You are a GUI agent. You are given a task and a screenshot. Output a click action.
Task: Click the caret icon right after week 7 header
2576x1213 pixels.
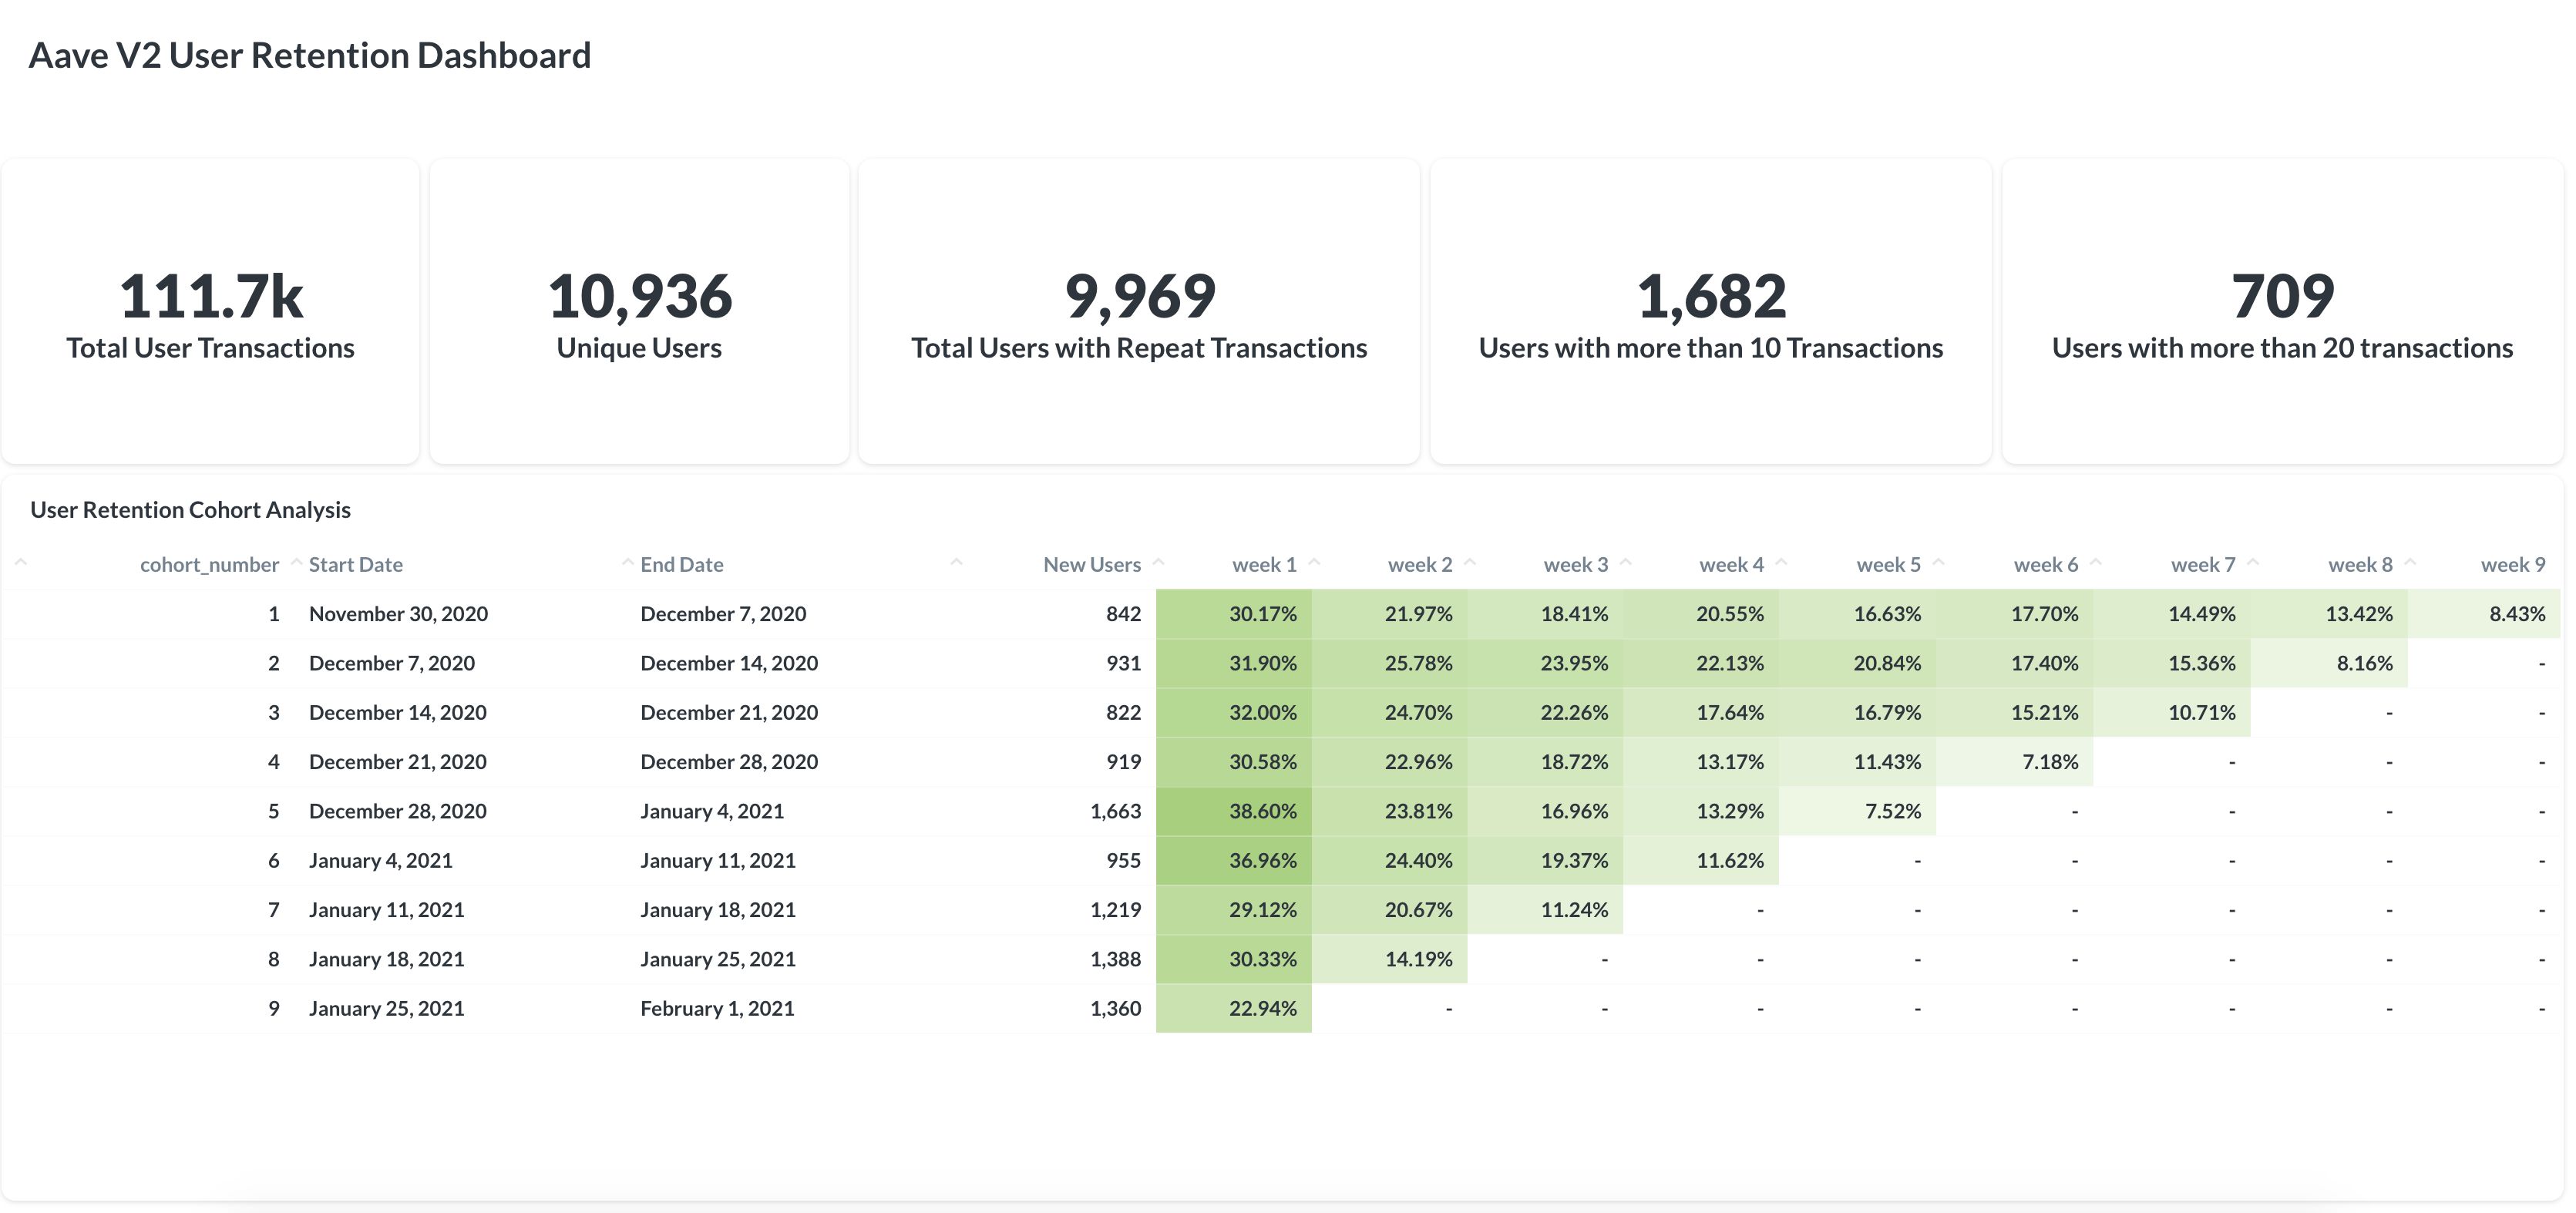tap(2253, 563)
